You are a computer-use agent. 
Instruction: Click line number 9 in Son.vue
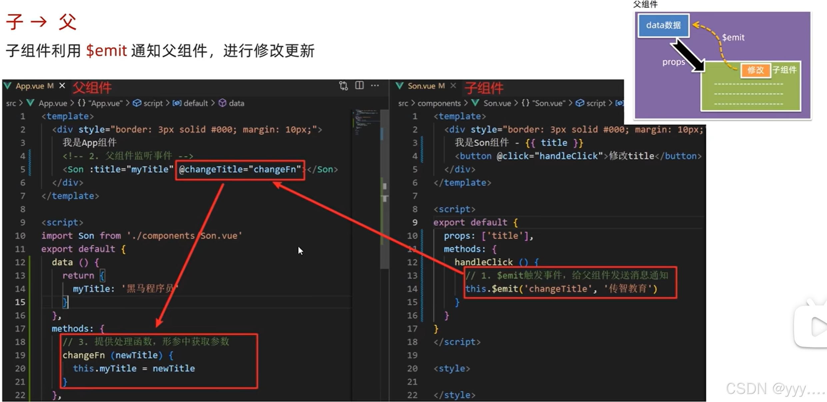pos(415,222)
